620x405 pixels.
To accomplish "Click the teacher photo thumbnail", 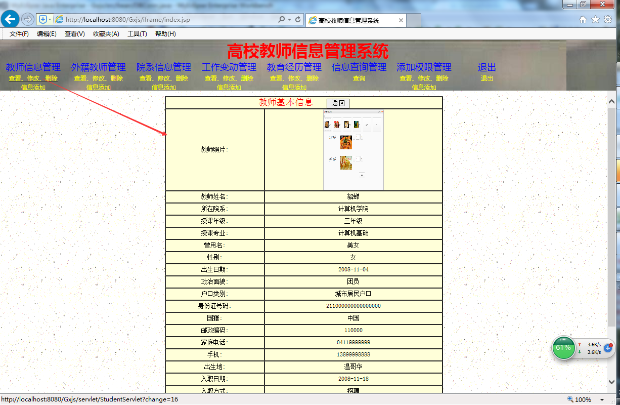I will pyautogui.click(x=353, y=150).
